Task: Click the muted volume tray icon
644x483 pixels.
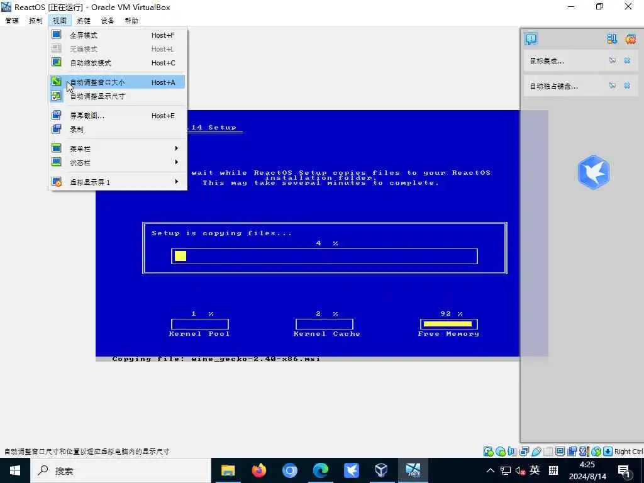Action: 520,470
